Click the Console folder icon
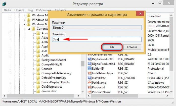The height and width of the screenshot is (106, 176). [38, 69]
